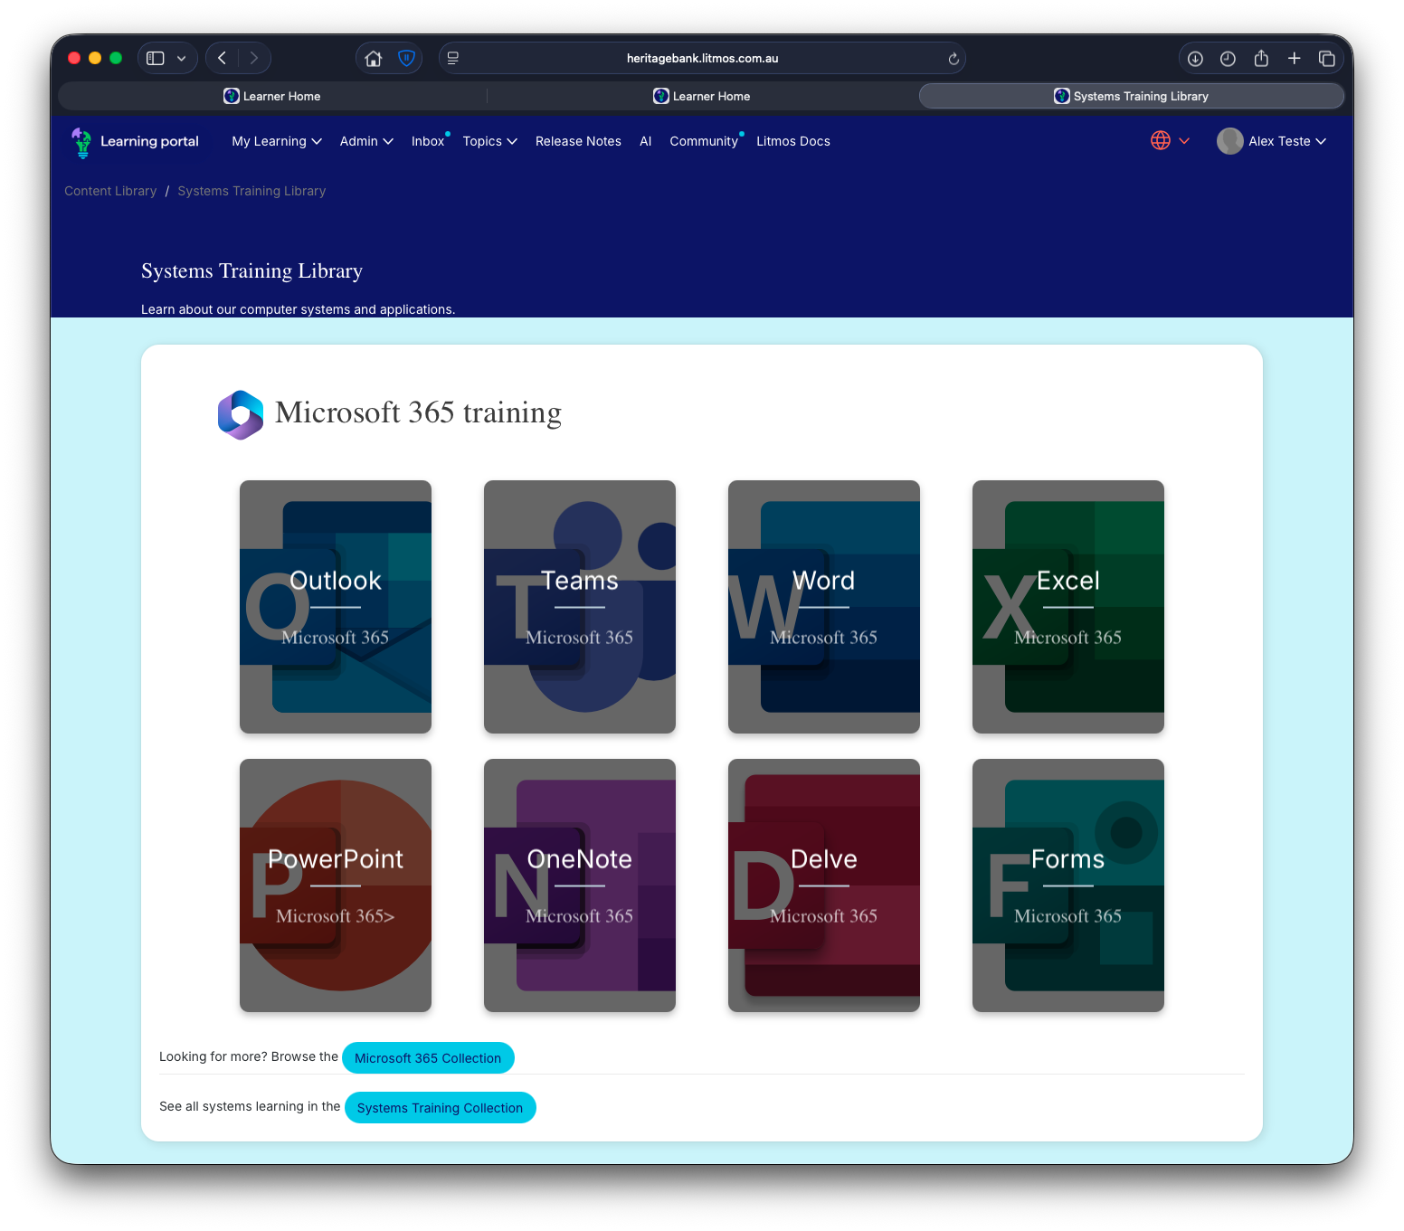The image size is (1404, 1231).
Task: Click the 'Systems Training Library' page heading
Action: click(251, 271)
